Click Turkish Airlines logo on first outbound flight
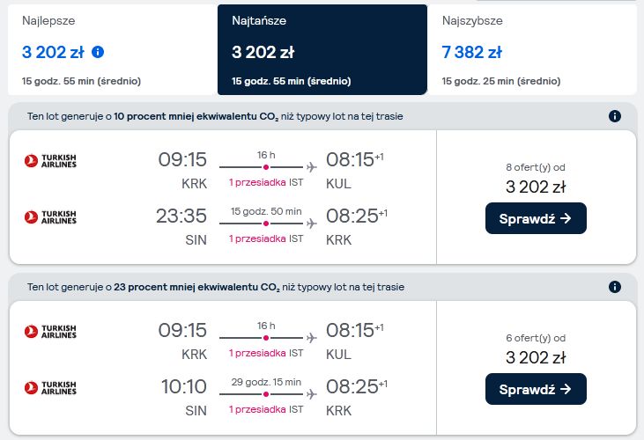Screen dimensions: 644x440 [x=50, y=161]
